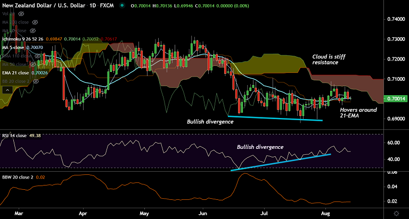The image size is (409, 219).
Task: Click the high price H0.70136 readout
Action: click(162, 6)
